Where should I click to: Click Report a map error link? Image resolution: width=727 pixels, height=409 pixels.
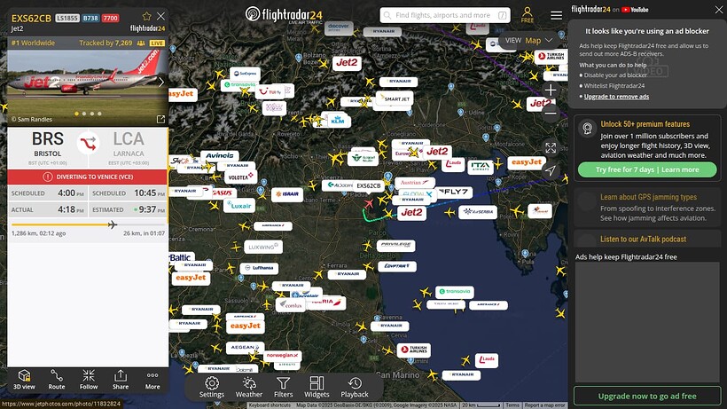[544, 405]
